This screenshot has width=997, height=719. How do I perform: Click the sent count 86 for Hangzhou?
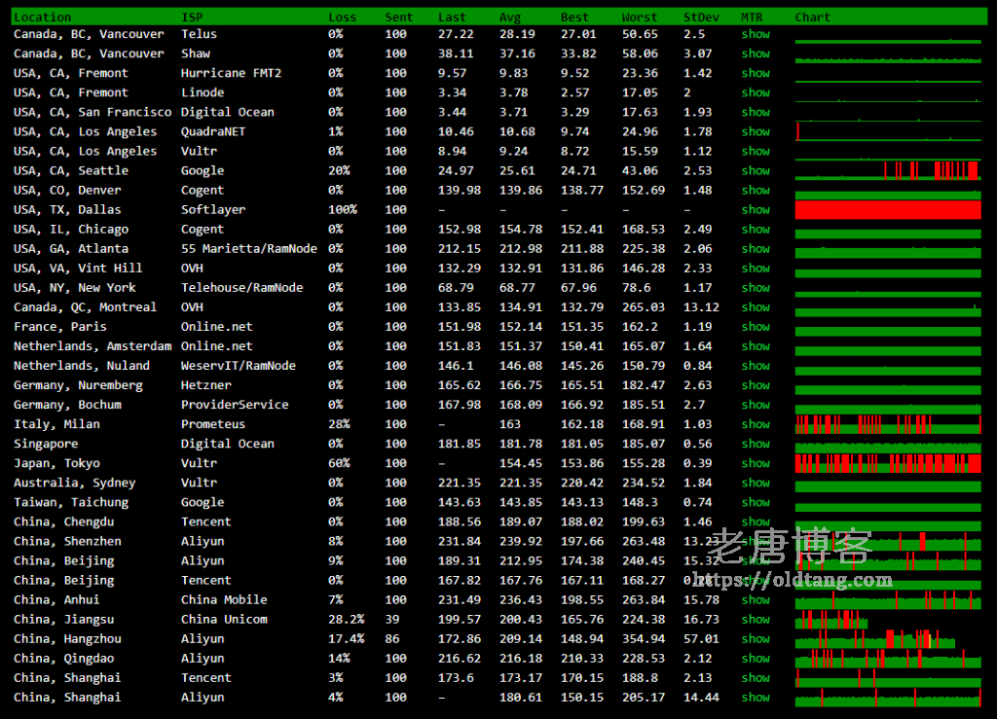(x=392, y=639)
